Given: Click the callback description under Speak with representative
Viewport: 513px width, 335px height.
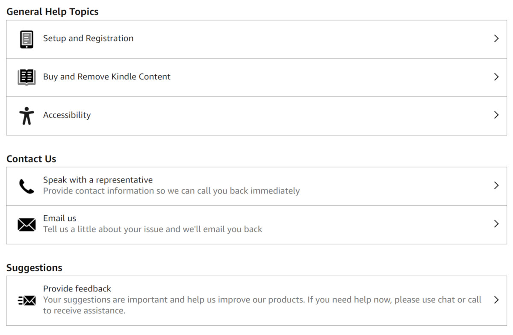Looking at the screenshot, I should 171,191.
